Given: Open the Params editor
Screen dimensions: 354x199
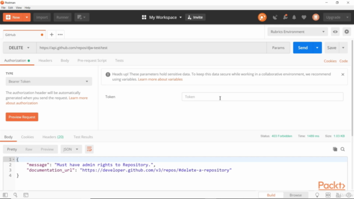Looking at the screenshot, I should pos(278,48).
